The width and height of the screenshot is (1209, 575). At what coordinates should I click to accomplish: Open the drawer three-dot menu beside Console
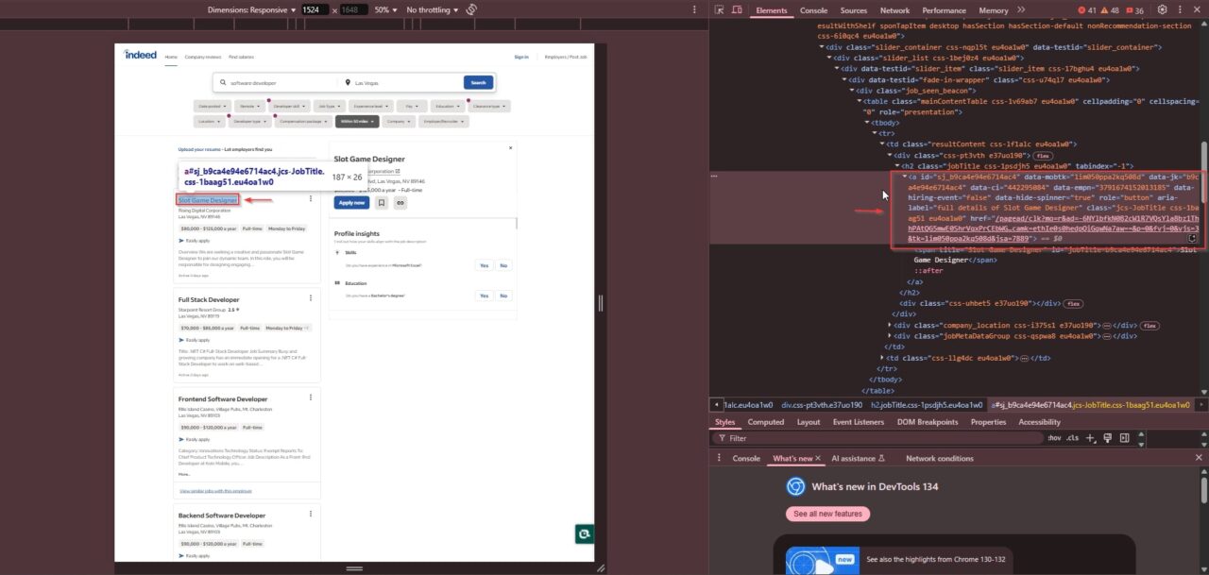[719, 458]
